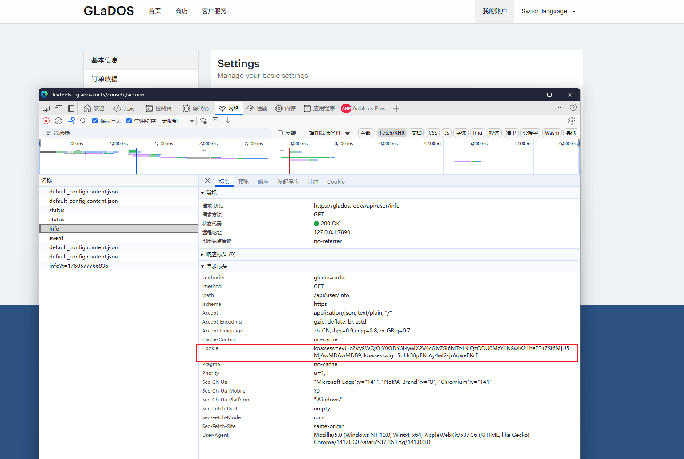Click the 商店 link in the navbar

pos(181,11)
